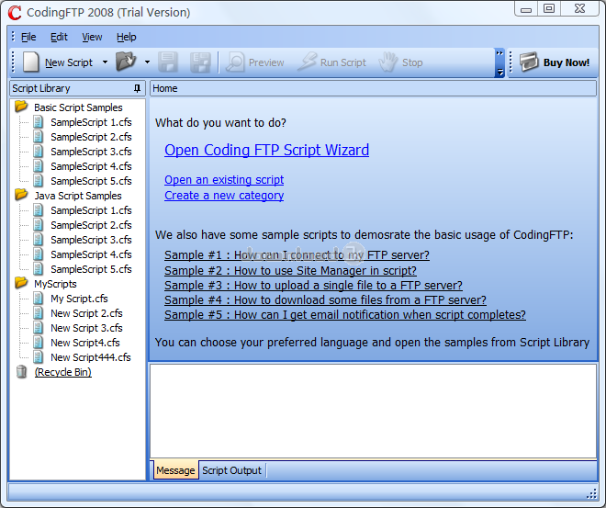Click inside the Message output pane
The image size is (606, 508).
pyautogui.click(x=373, y=411)
